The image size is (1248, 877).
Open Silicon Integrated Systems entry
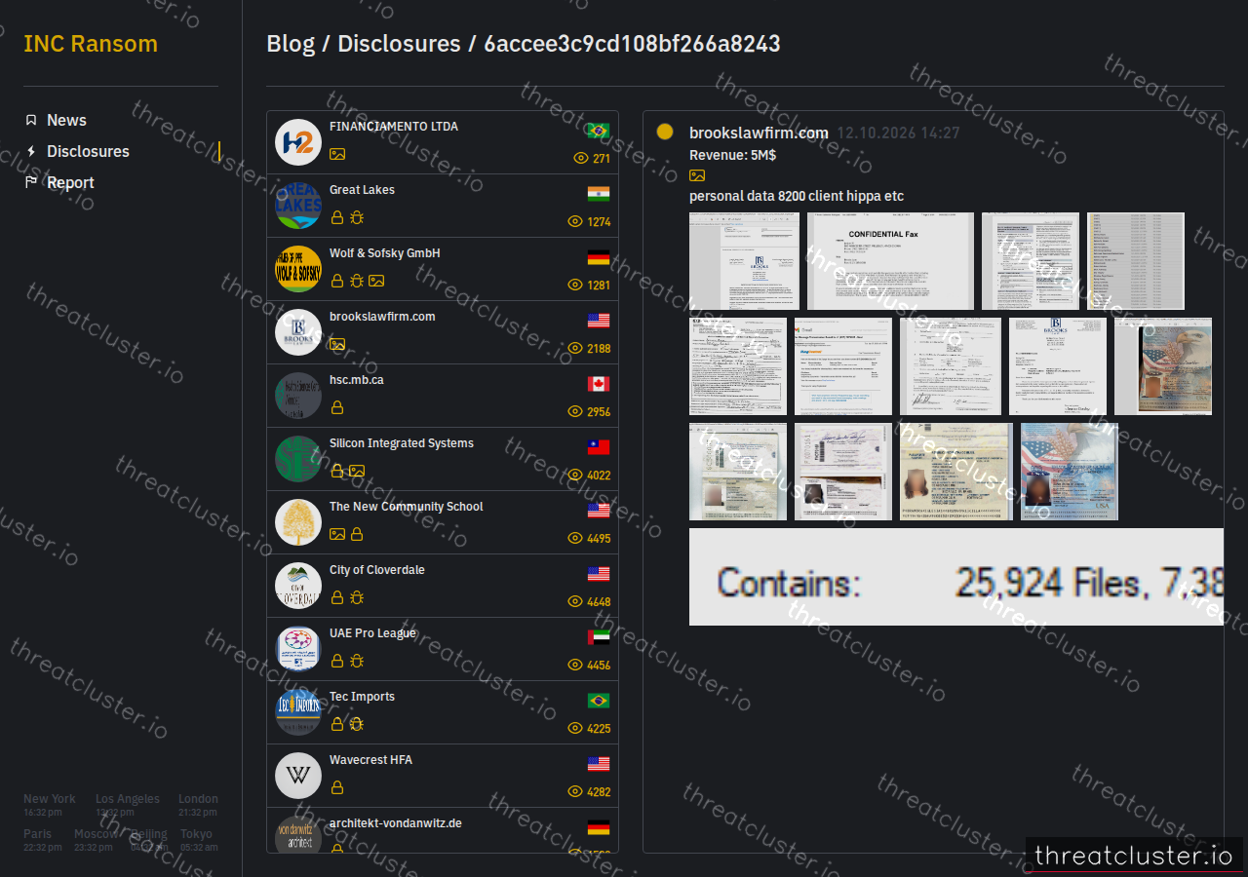coord(443,459)
